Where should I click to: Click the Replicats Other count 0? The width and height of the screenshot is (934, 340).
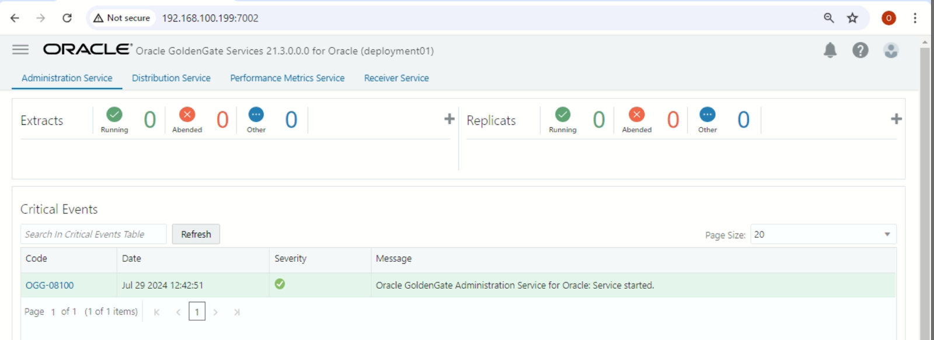743,120
